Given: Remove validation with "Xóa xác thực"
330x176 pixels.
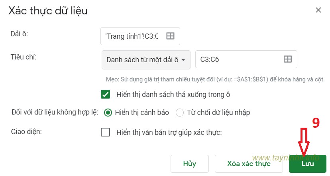Looking at the screenshot, I should [249, 164].
